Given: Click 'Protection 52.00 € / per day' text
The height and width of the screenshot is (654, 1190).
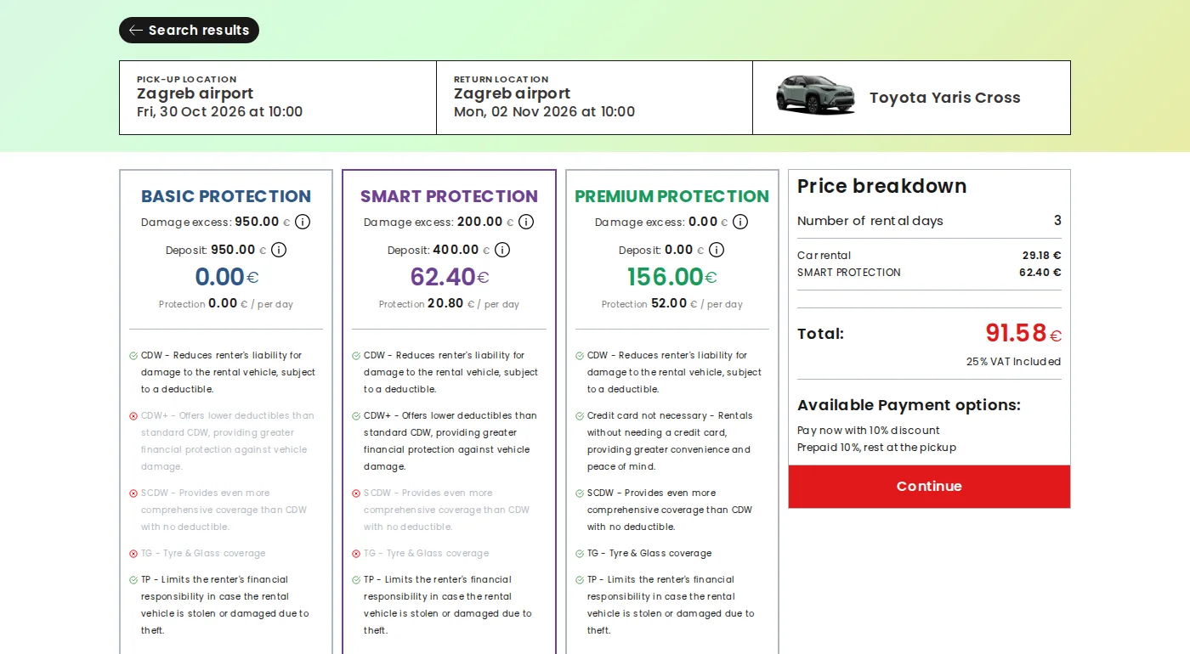Looking at the screenshot, I should pyautogui.click(x=671, y=304).
